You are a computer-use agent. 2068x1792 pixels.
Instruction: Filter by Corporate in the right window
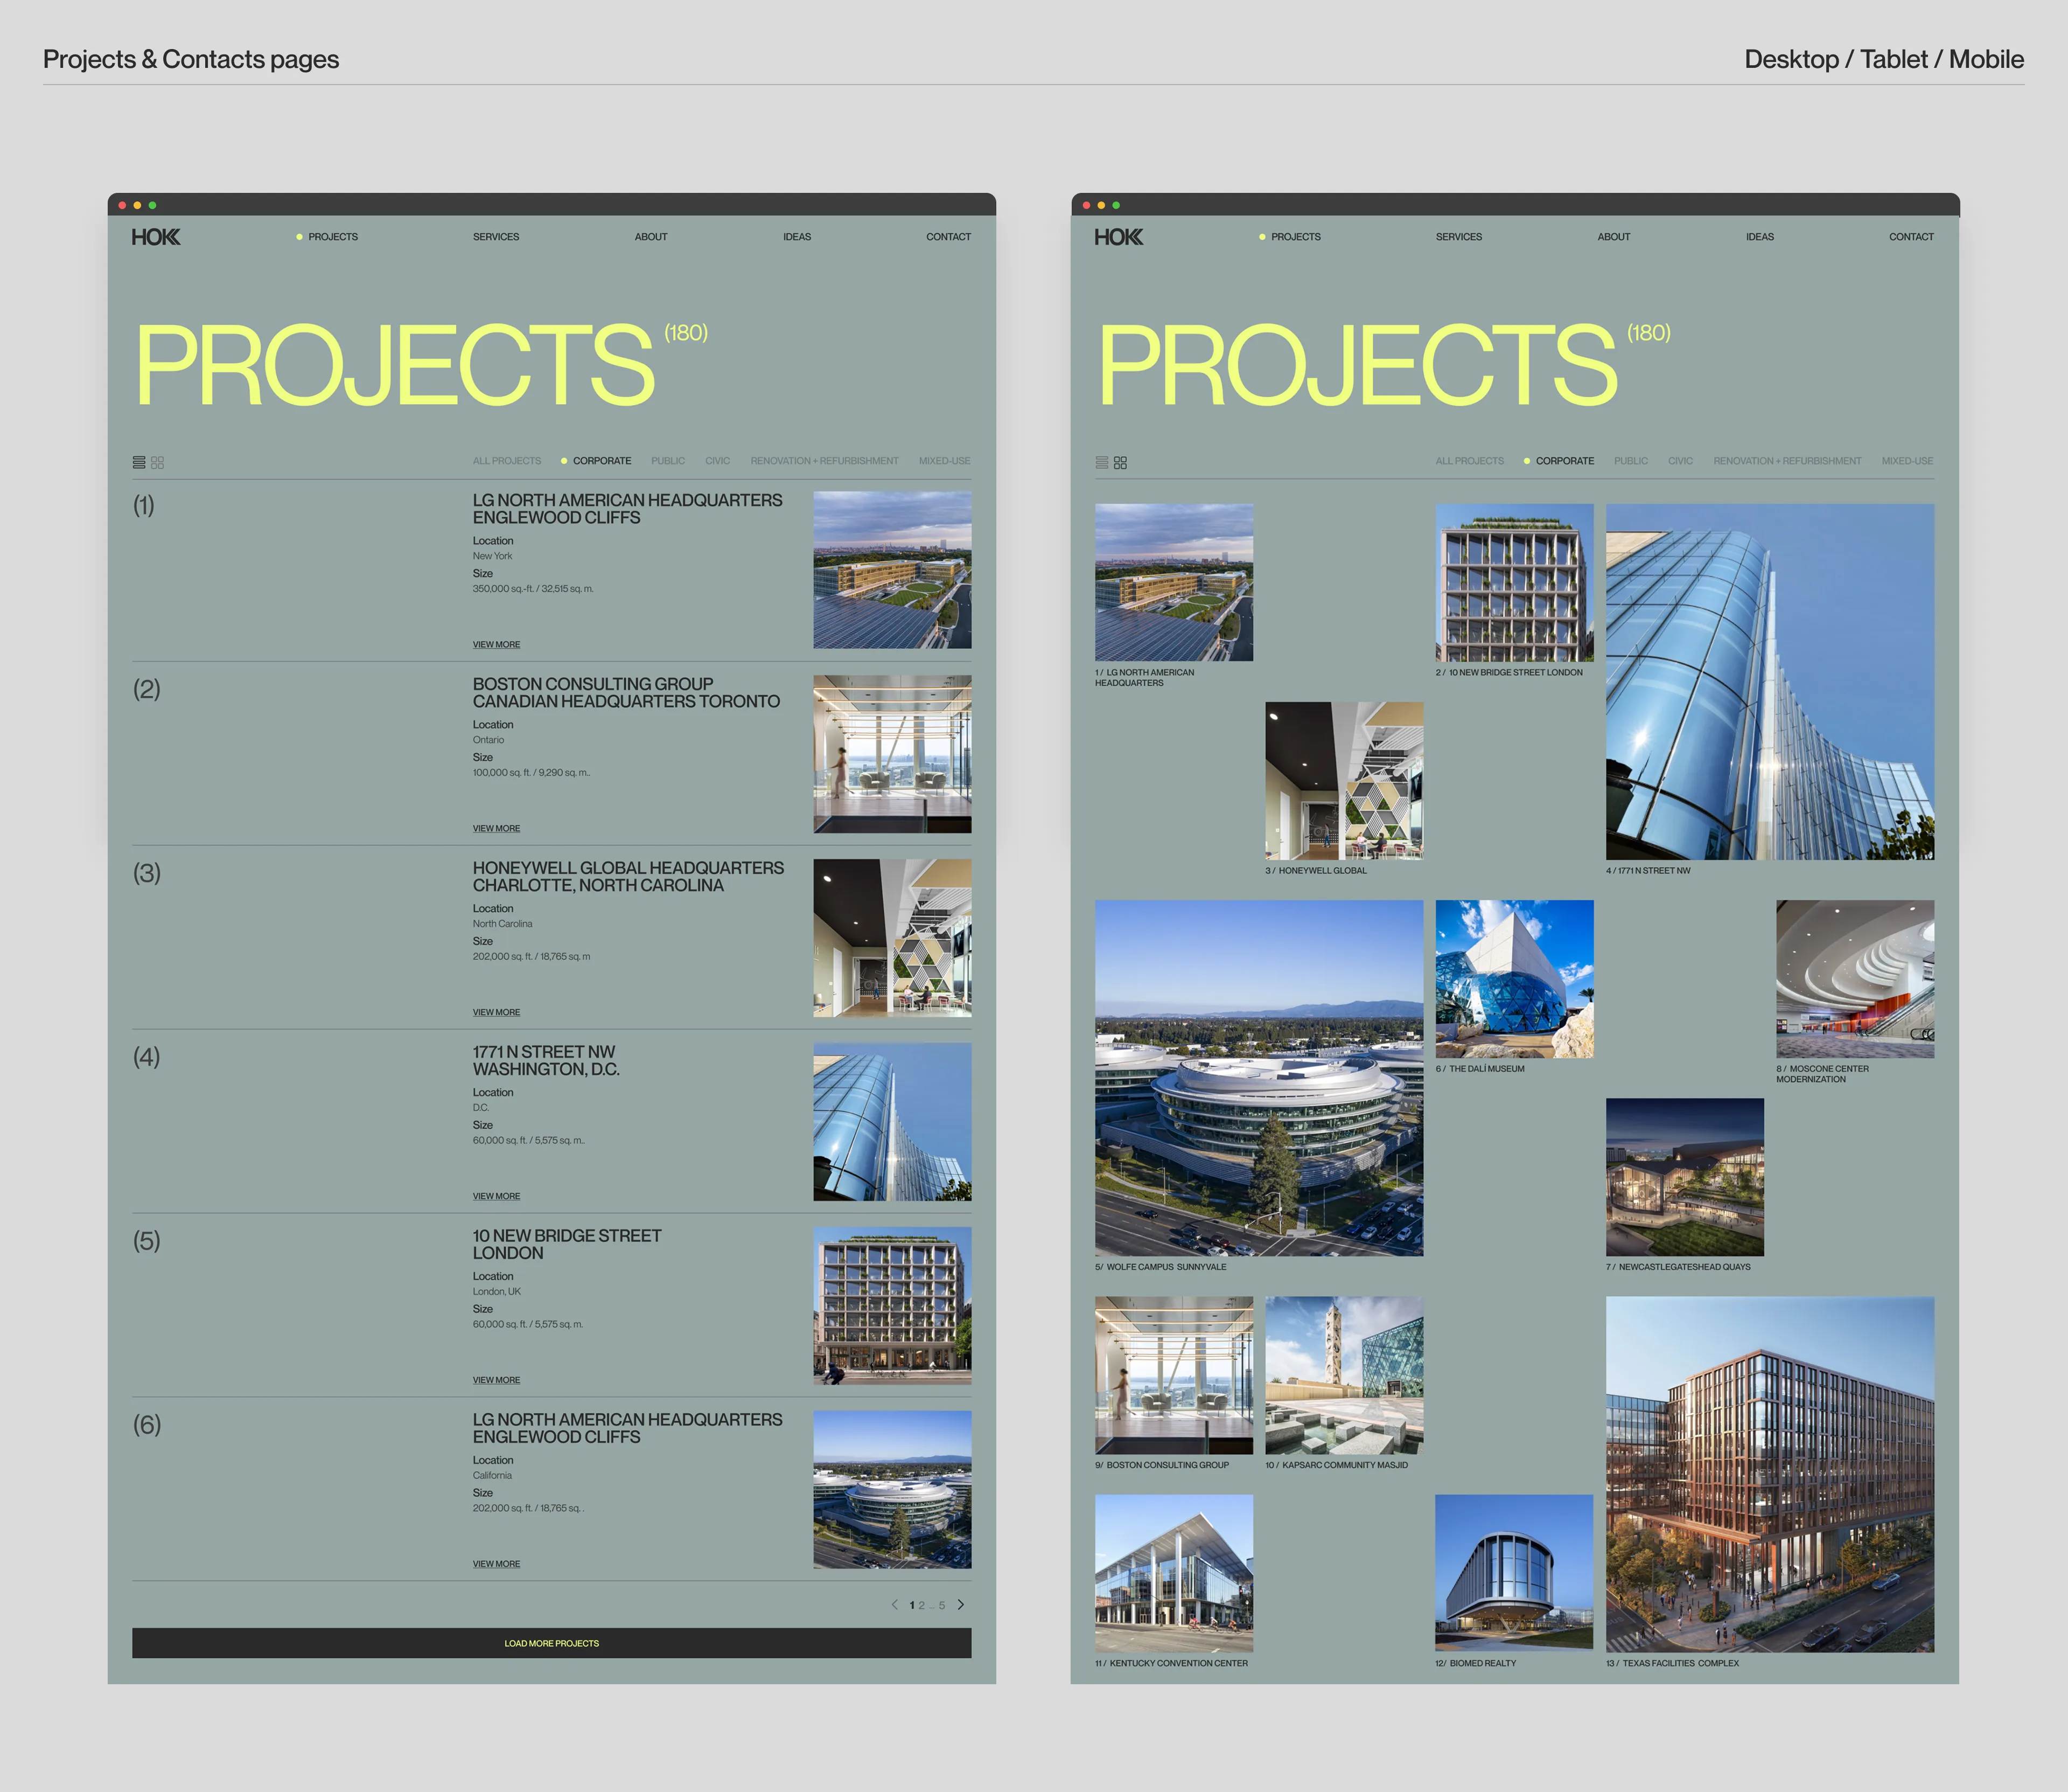coord(1564,461)
